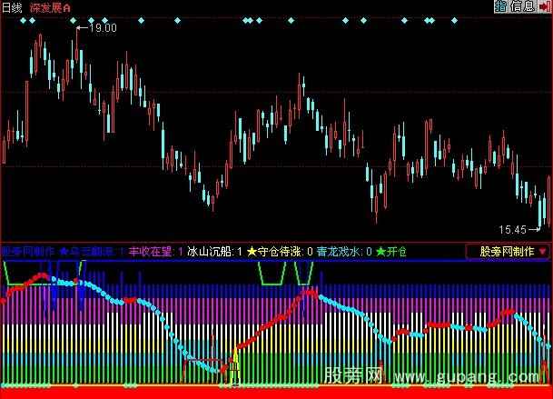Screen dimensions: 553x399
Task: Click the 指 indicator icon at top right
Action: pyautogui.click(x=500, y=7)
